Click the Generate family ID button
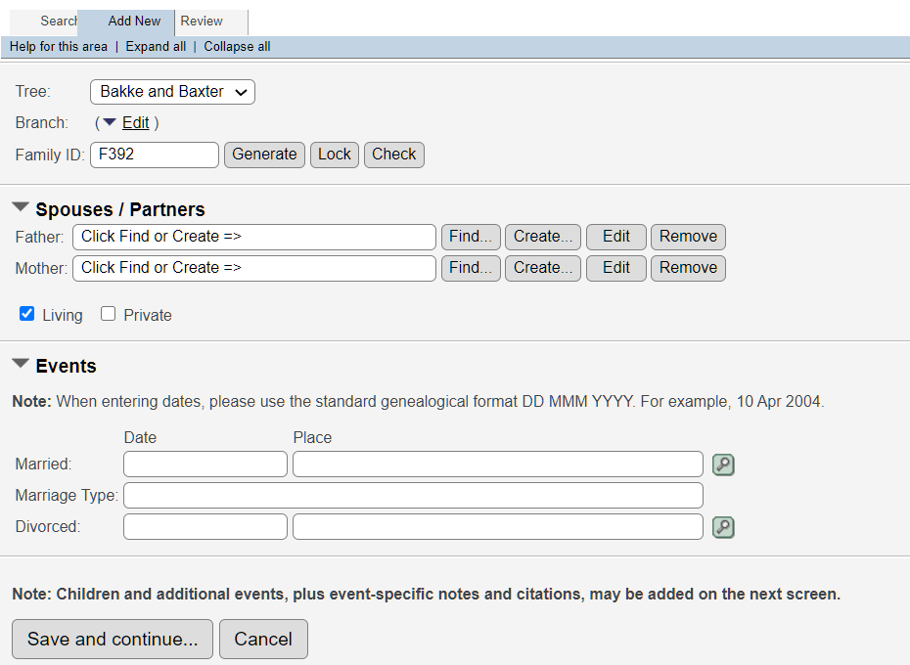910x665 pixels. [264, 155]
